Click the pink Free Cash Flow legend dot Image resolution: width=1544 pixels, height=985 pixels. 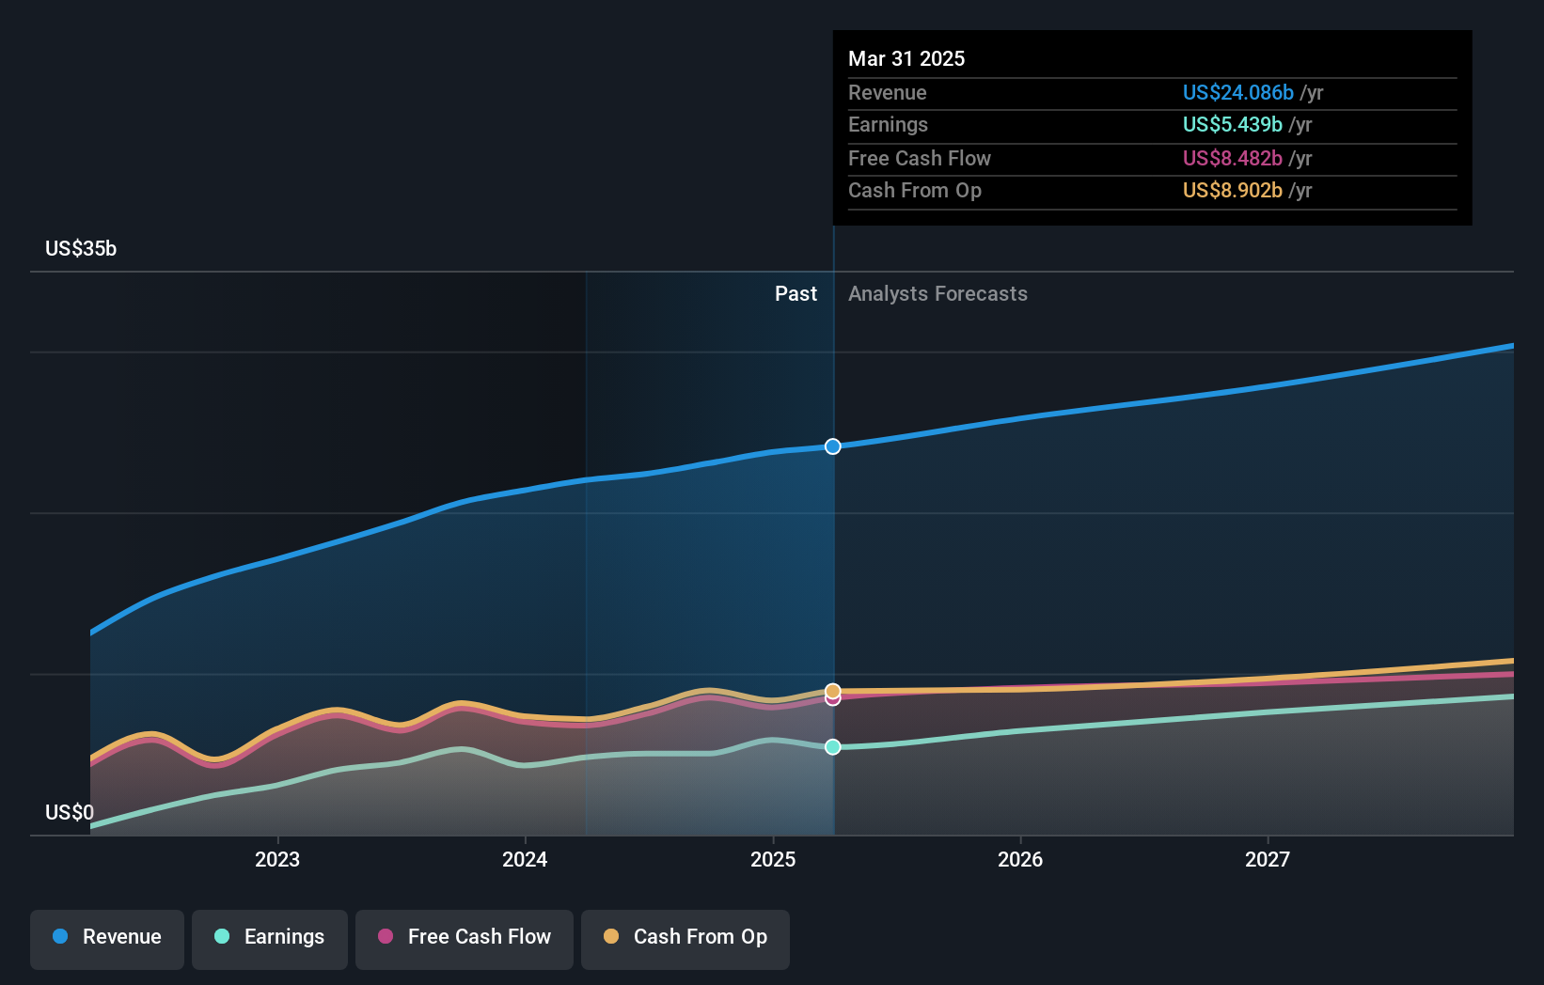386,937
